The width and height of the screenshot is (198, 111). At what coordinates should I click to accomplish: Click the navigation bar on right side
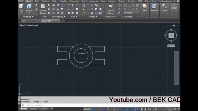177,68
